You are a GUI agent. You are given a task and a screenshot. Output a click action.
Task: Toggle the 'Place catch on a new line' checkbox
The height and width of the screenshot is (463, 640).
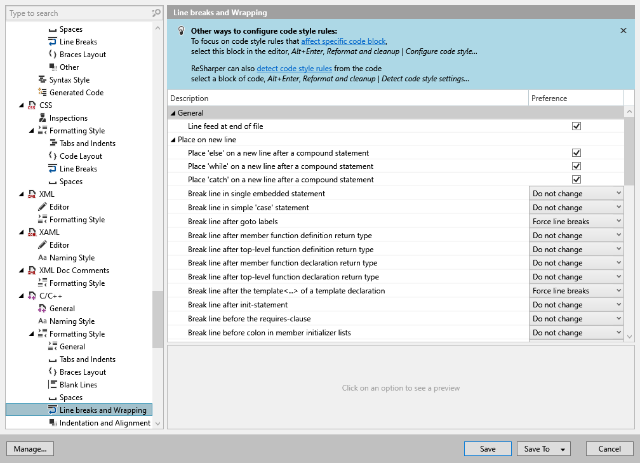coord(577,179)
